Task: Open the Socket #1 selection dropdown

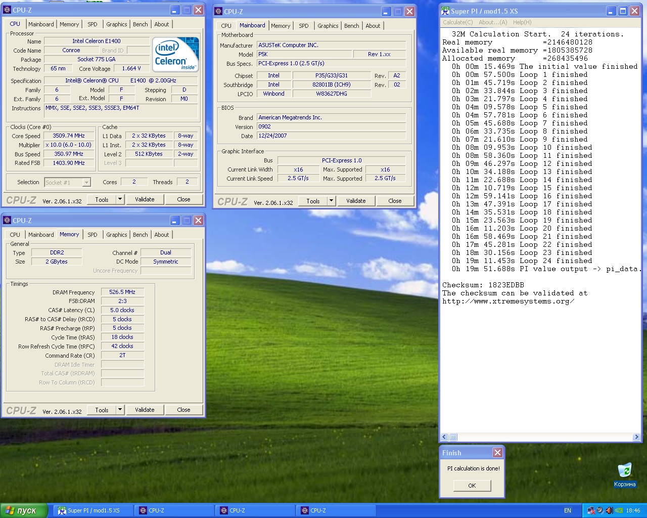Action: click(86, 183)
